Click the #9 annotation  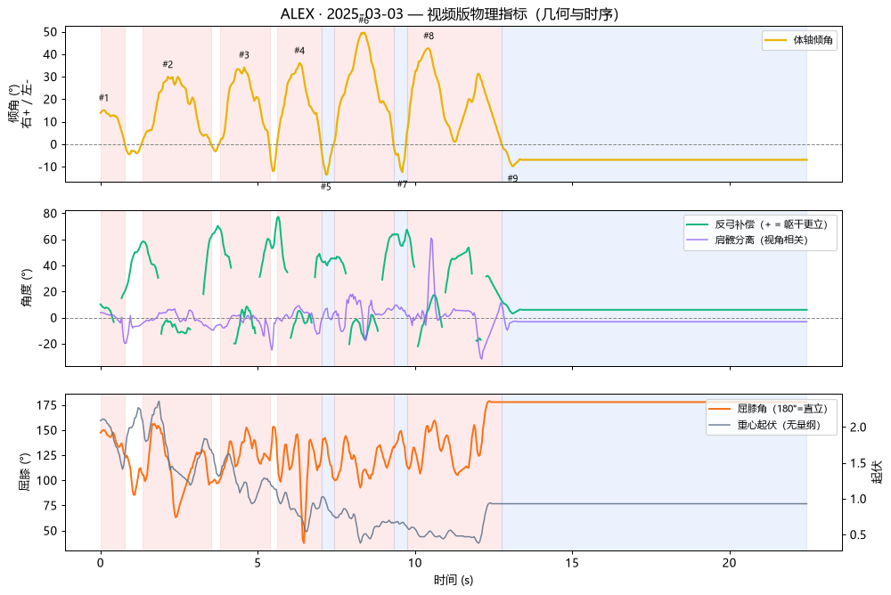click(512, 178)
